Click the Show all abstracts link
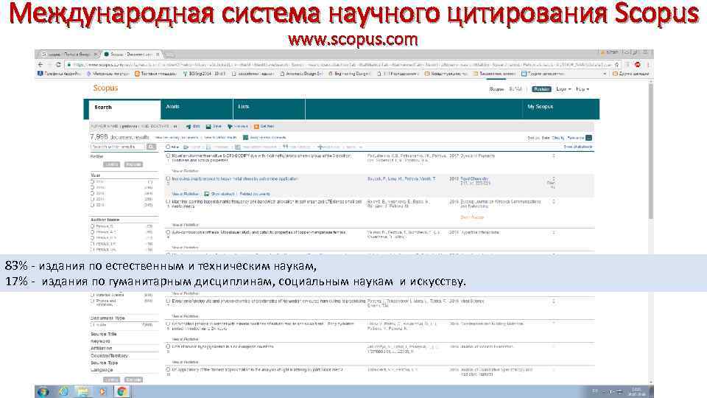The width and height of the screenshot is (707, 398). (577, 147)
